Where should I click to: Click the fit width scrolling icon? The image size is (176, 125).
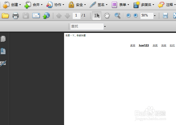(x=165, y=15)
